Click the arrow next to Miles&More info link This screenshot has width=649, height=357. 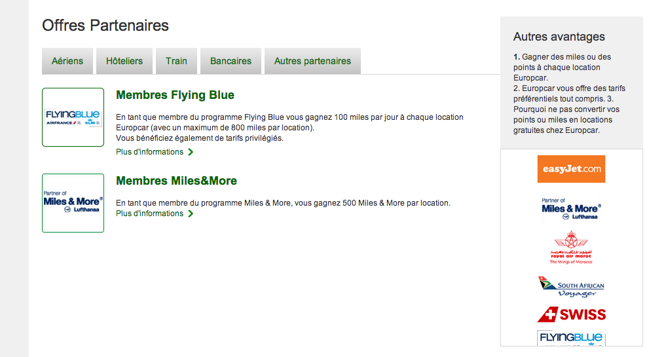click(x=191, y=214)
